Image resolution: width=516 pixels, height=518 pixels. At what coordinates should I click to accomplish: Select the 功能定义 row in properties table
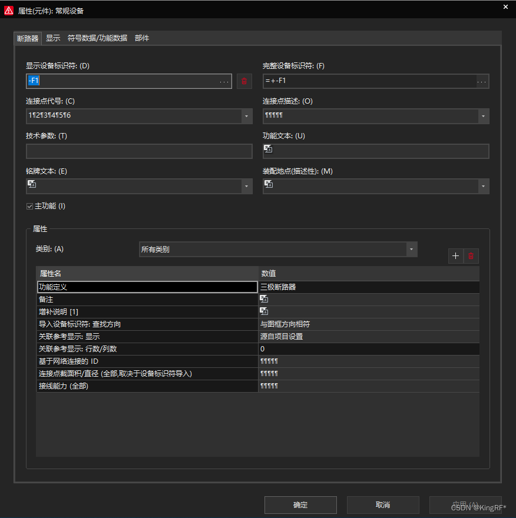tap(88, 287)
